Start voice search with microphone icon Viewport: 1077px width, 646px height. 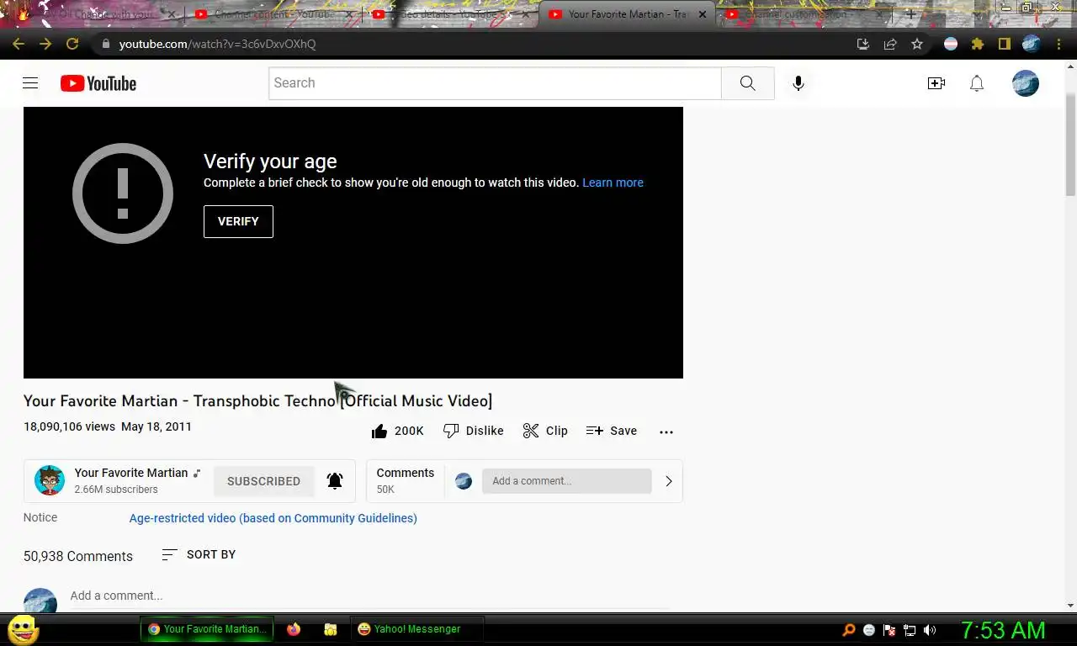coord(798,83)
